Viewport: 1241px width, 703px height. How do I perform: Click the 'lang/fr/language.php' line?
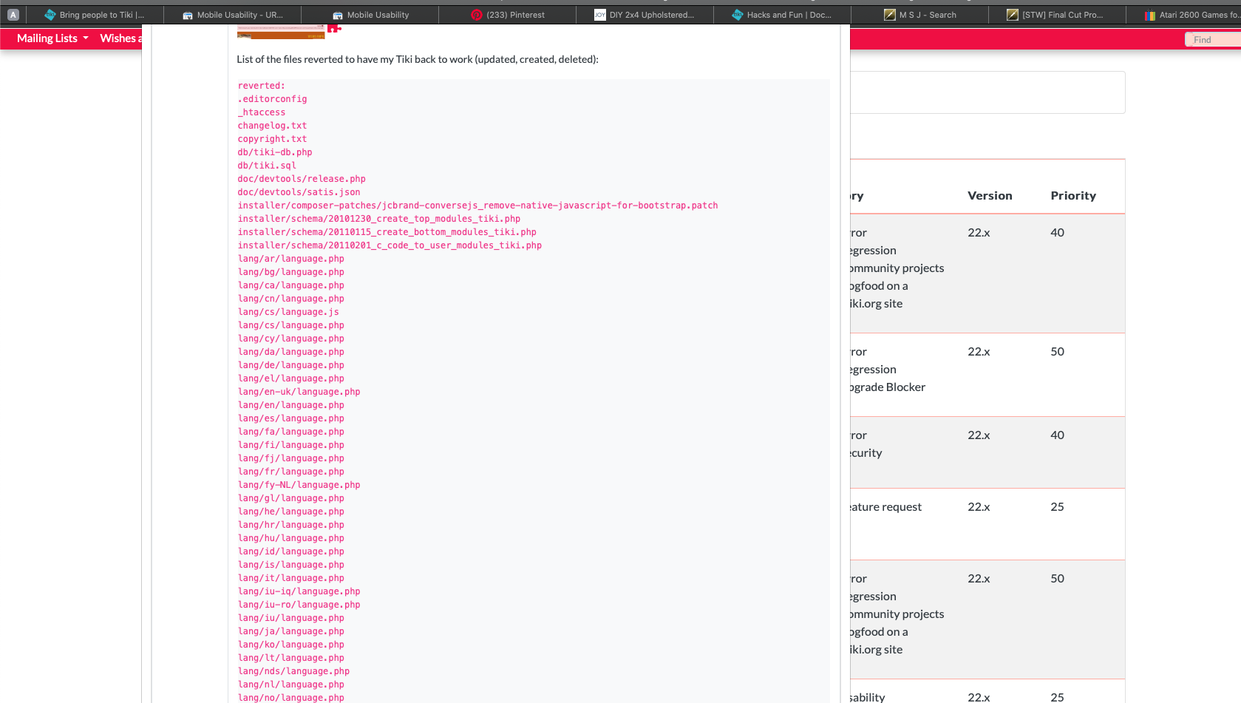pyautogui.click(x=291, y=472)
